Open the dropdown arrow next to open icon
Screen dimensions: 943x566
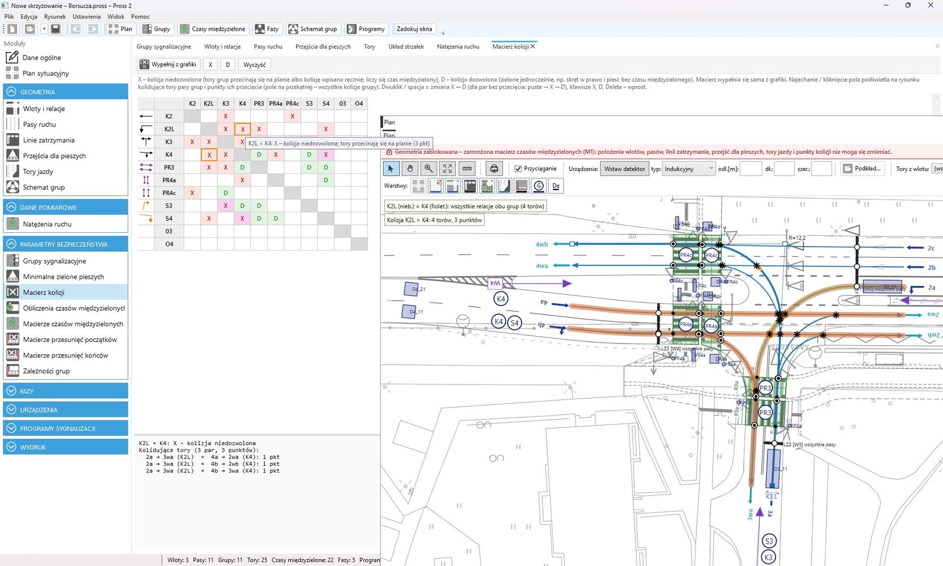click(44, 29)
